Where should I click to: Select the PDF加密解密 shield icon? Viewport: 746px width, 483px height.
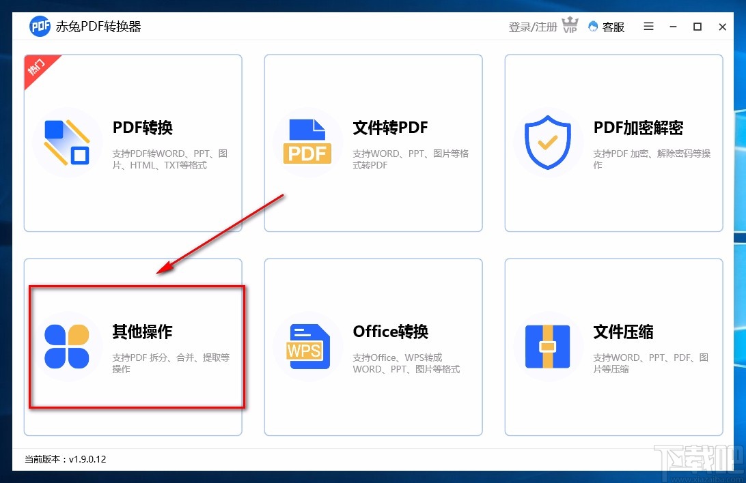[547, 142]
